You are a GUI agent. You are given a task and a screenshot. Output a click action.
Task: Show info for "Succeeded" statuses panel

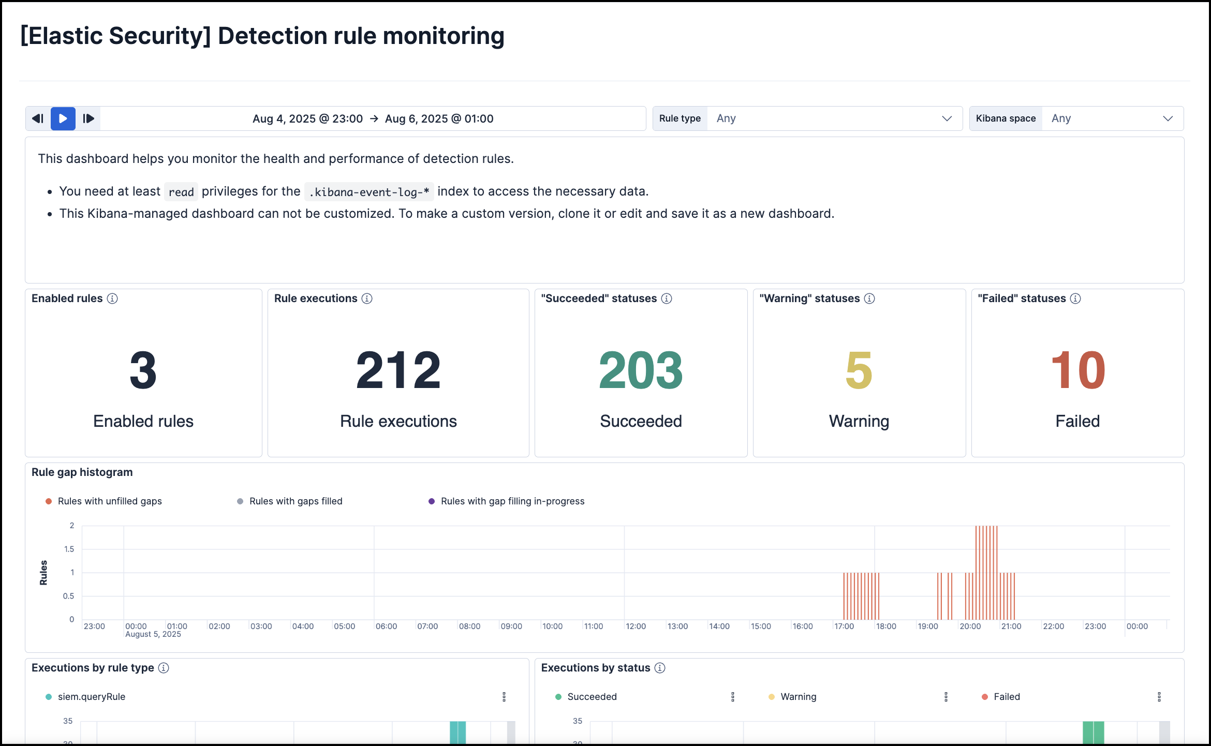point(666,299)
